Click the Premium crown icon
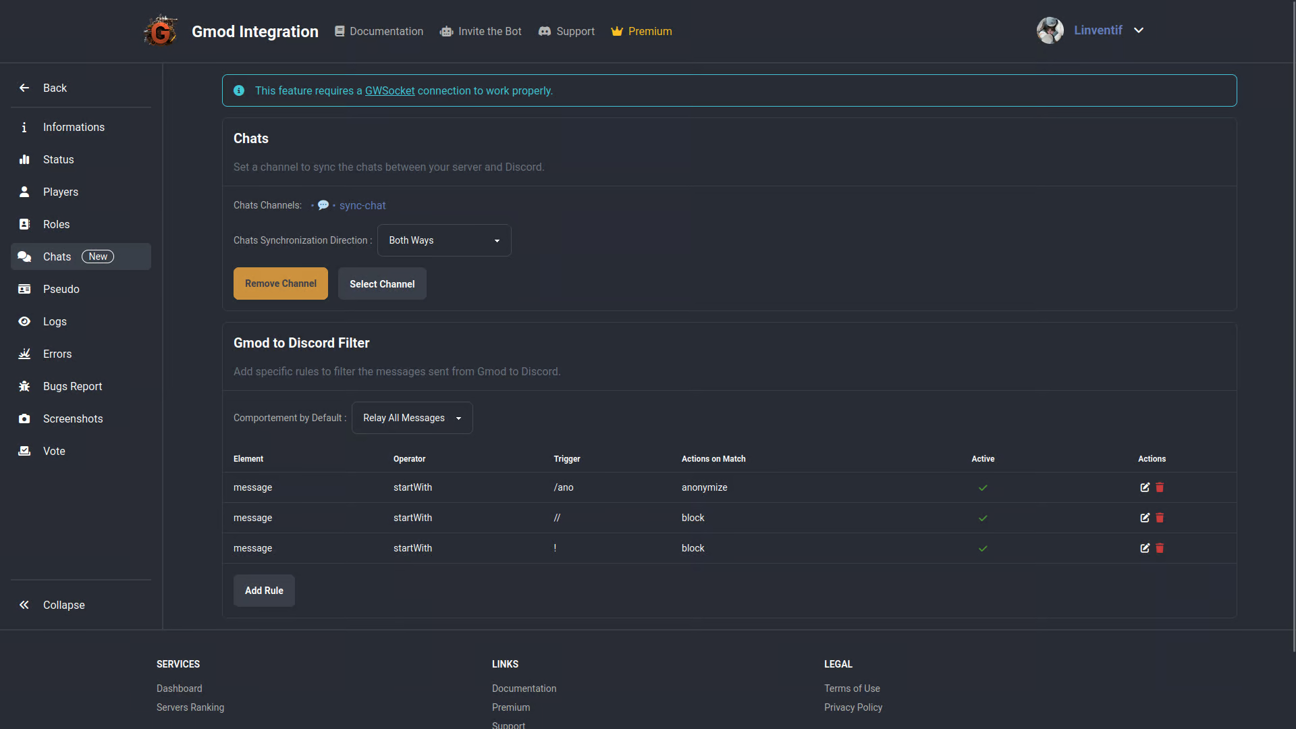Image resolution: width=1296 pixels, height=729 pixels. coord(616,31)
